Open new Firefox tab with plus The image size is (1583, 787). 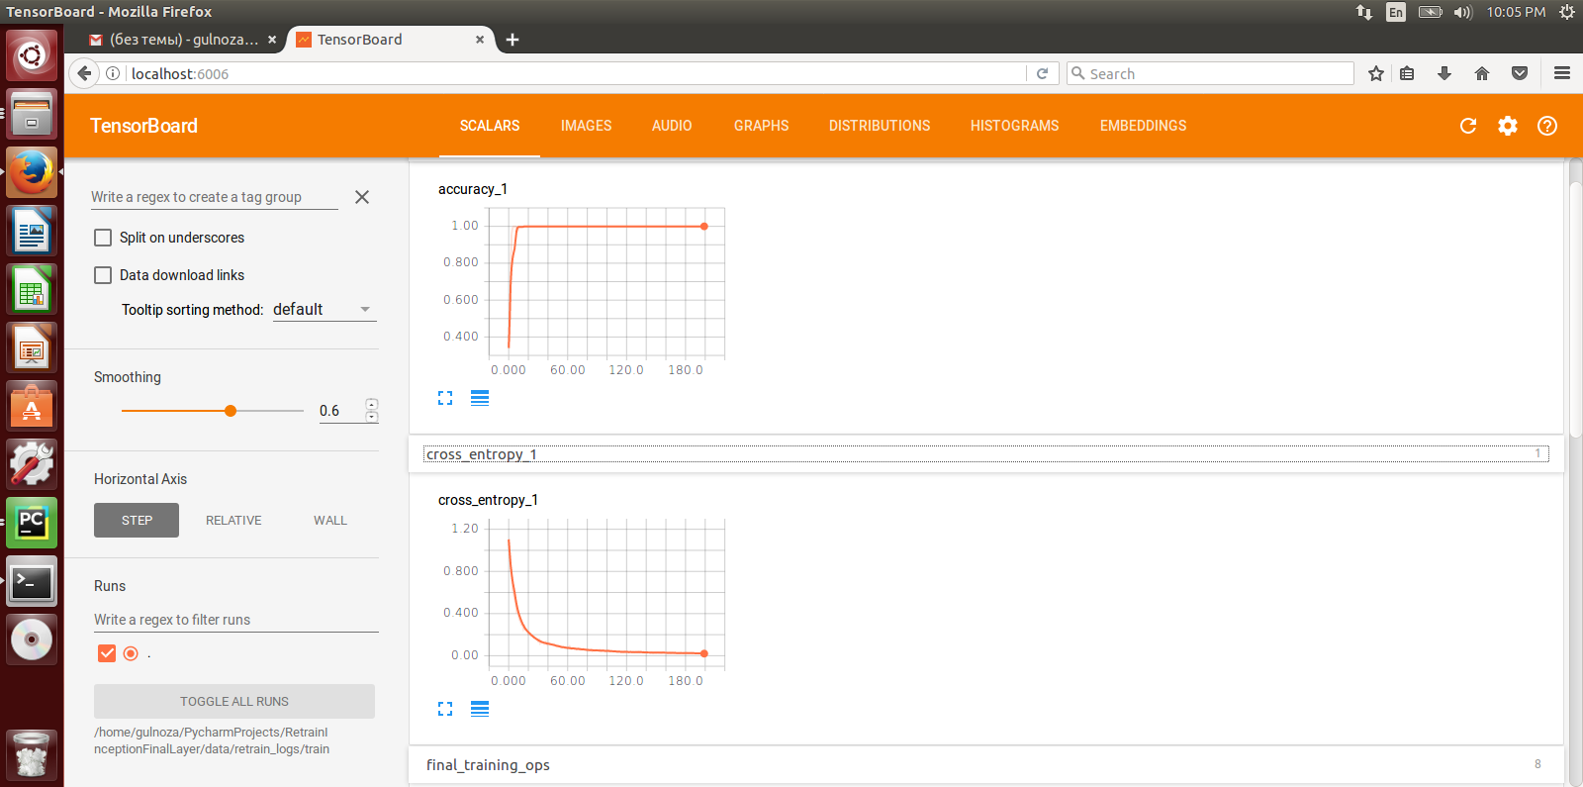coord(512,40)
